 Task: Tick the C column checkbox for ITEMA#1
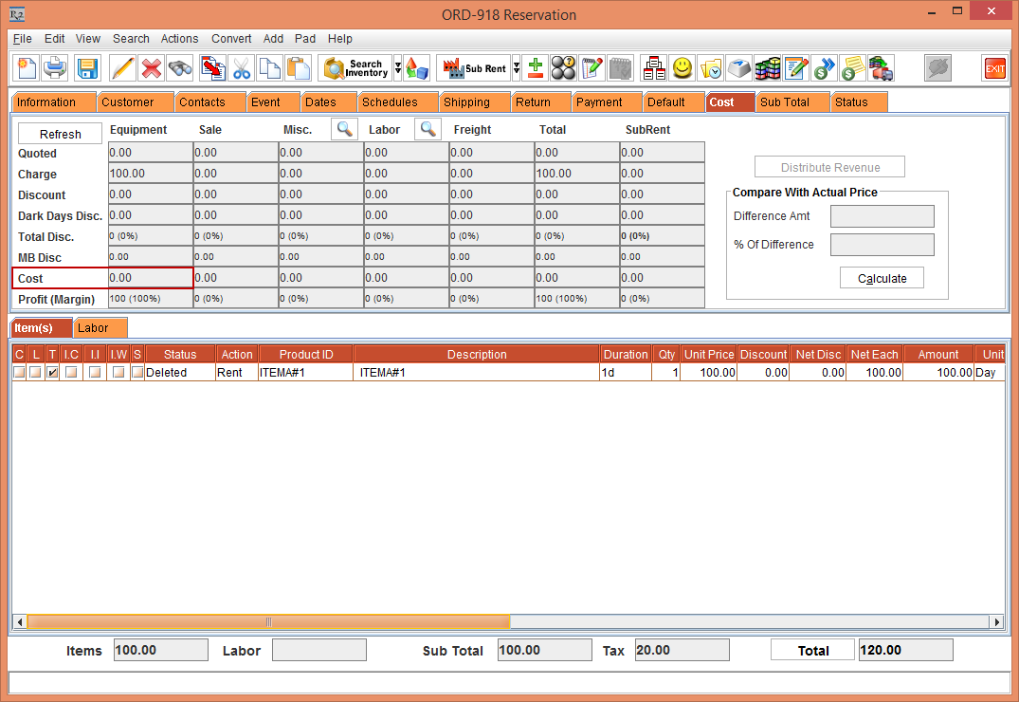19,373
